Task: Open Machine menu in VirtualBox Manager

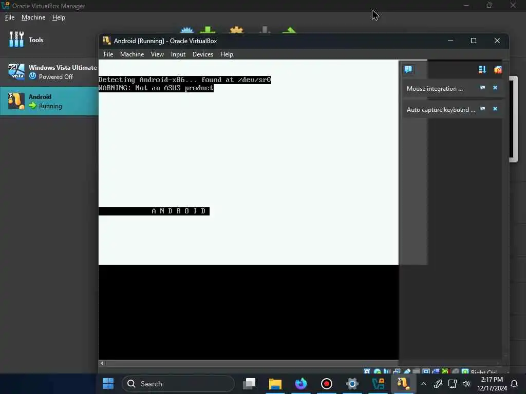Action: (x=33, y=17)
